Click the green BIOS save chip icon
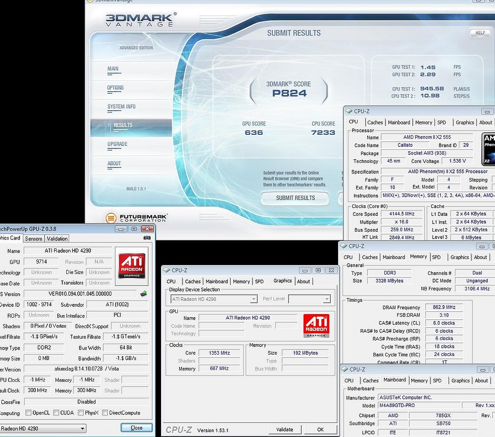Viewport: 495px width, 437px height. click(x=144, y=294)
